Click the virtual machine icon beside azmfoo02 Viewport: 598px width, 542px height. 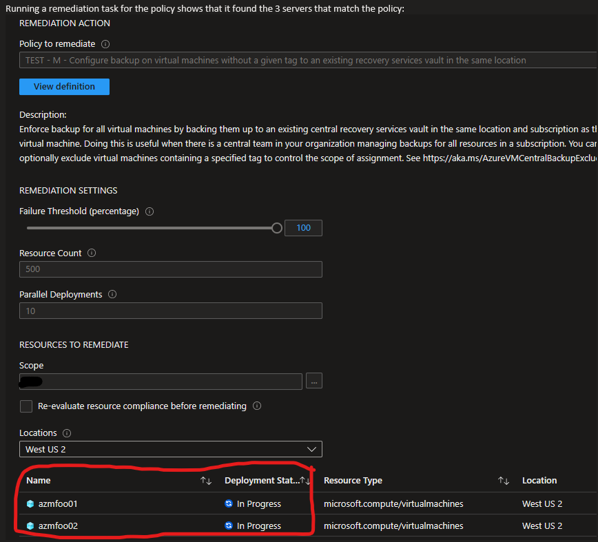pyautogui.click(x=30, y=526)
